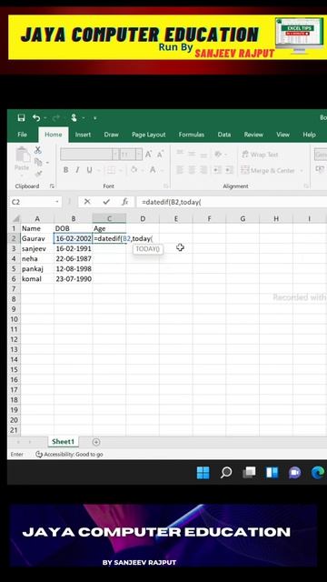Select the cell containing komal
Screen dimensions: 327x582
(x=37, y=279)
